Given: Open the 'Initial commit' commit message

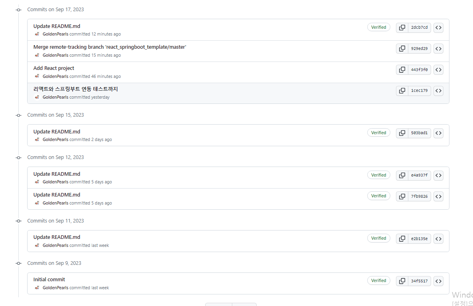Looking at the screenshot, I should pos(49,280).
